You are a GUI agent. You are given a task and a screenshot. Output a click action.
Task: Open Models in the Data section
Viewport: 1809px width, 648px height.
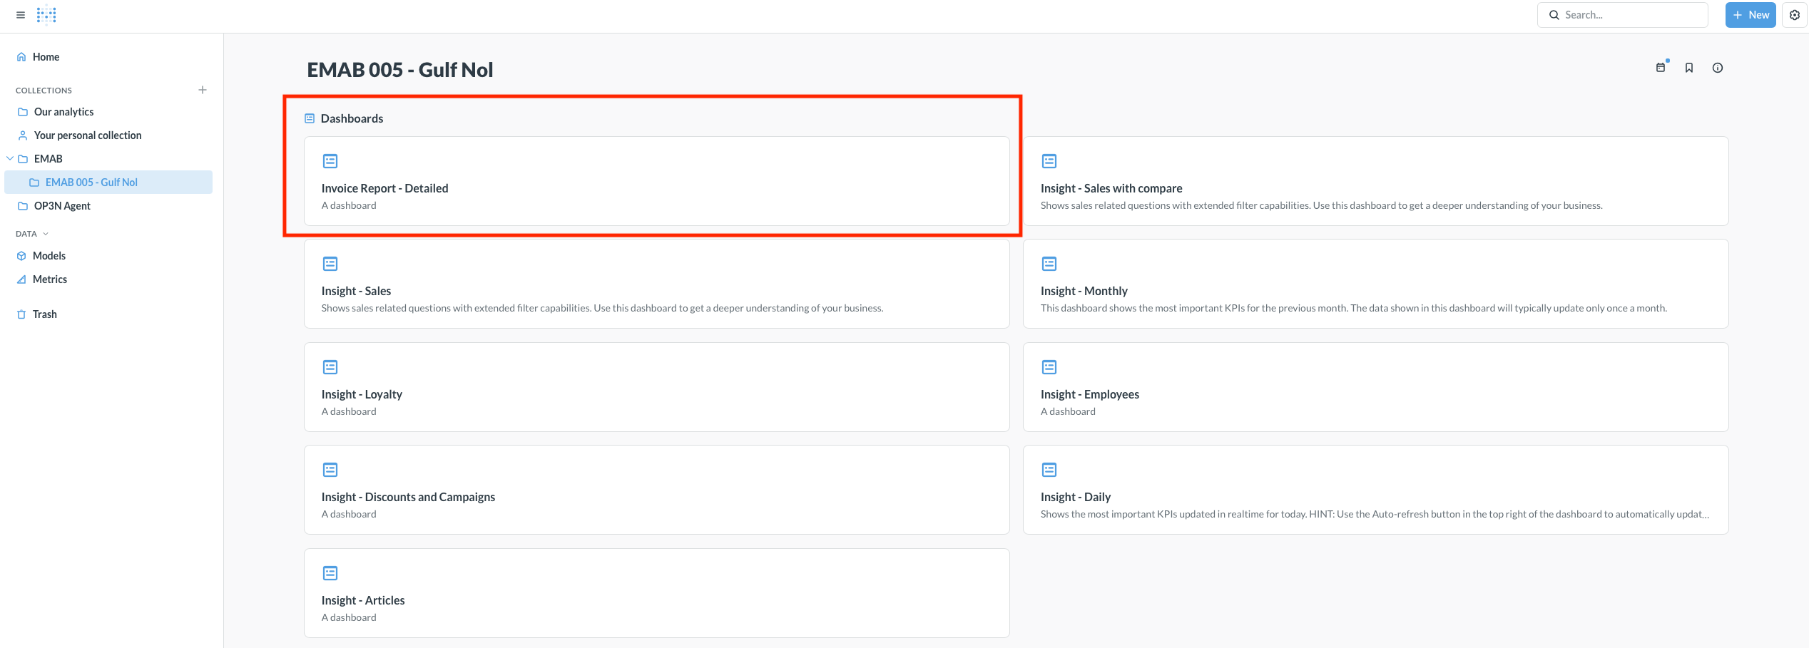click(x=49, y=256)
